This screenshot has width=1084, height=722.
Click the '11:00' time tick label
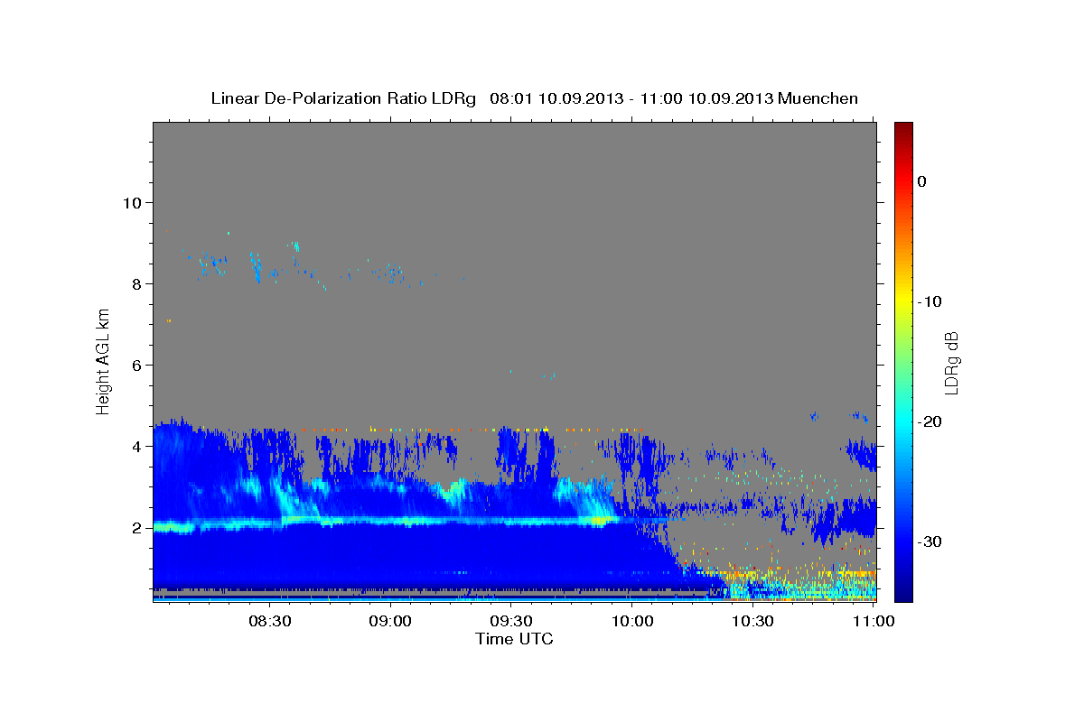tap(874, 622)
